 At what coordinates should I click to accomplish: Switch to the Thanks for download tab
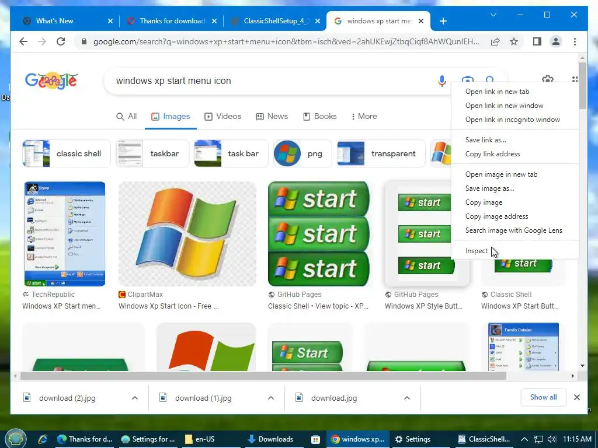(x=172, y=21)
